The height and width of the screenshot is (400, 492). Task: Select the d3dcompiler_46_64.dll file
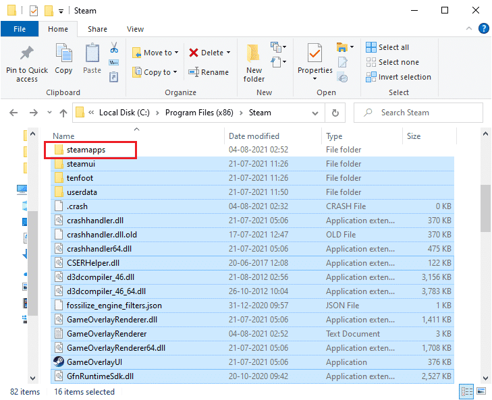[252, 291]
